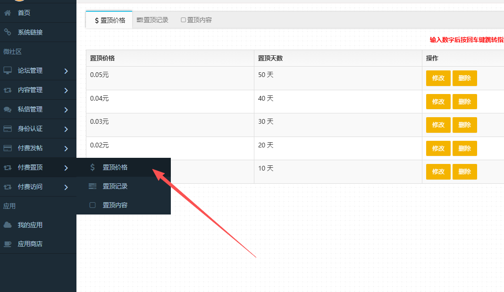Click the coffee cup icon for 应用商店

[8, 244]
